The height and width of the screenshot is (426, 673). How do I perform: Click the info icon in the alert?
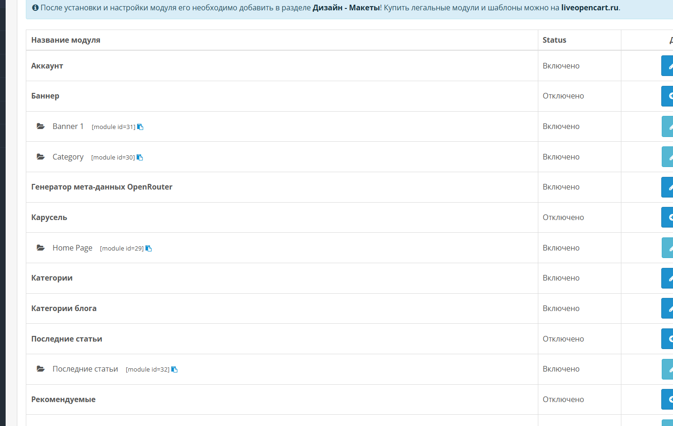point(35,8)
